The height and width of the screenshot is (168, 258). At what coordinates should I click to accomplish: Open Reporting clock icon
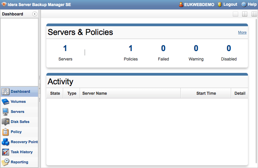point(5,162)
